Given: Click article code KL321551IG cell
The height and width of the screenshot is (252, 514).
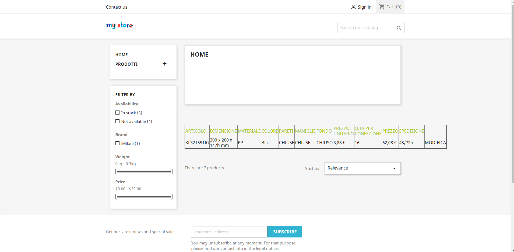Looking at the screenshot, I should (197, 143).
